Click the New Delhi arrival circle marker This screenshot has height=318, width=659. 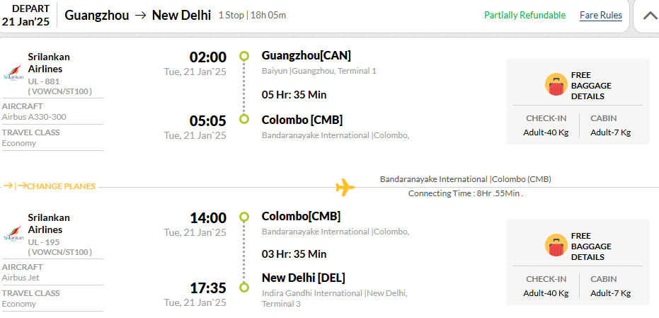(x=244, y=288)
